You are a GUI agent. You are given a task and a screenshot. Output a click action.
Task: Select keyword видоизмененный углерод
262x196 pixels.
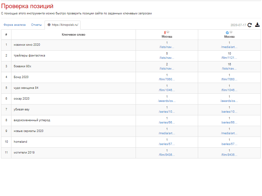click(32, 120)
